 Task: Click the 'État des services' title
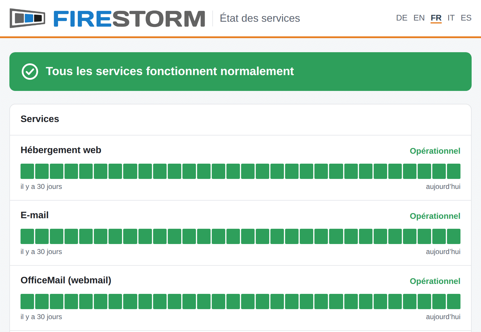[260, 18]
